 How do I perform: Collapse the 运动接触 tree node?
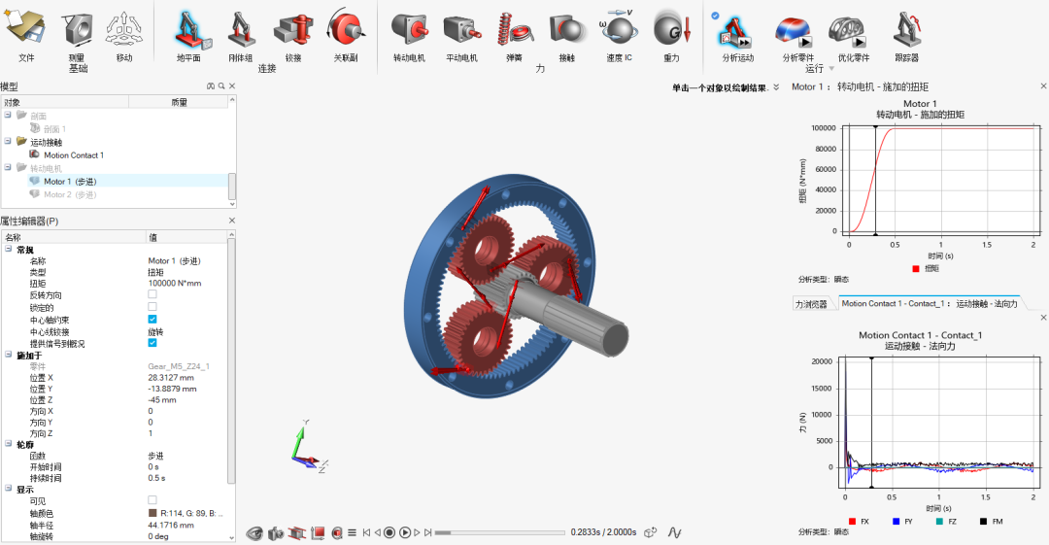(8, 141)
